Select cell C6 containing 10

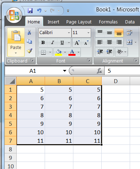[88, 132]
